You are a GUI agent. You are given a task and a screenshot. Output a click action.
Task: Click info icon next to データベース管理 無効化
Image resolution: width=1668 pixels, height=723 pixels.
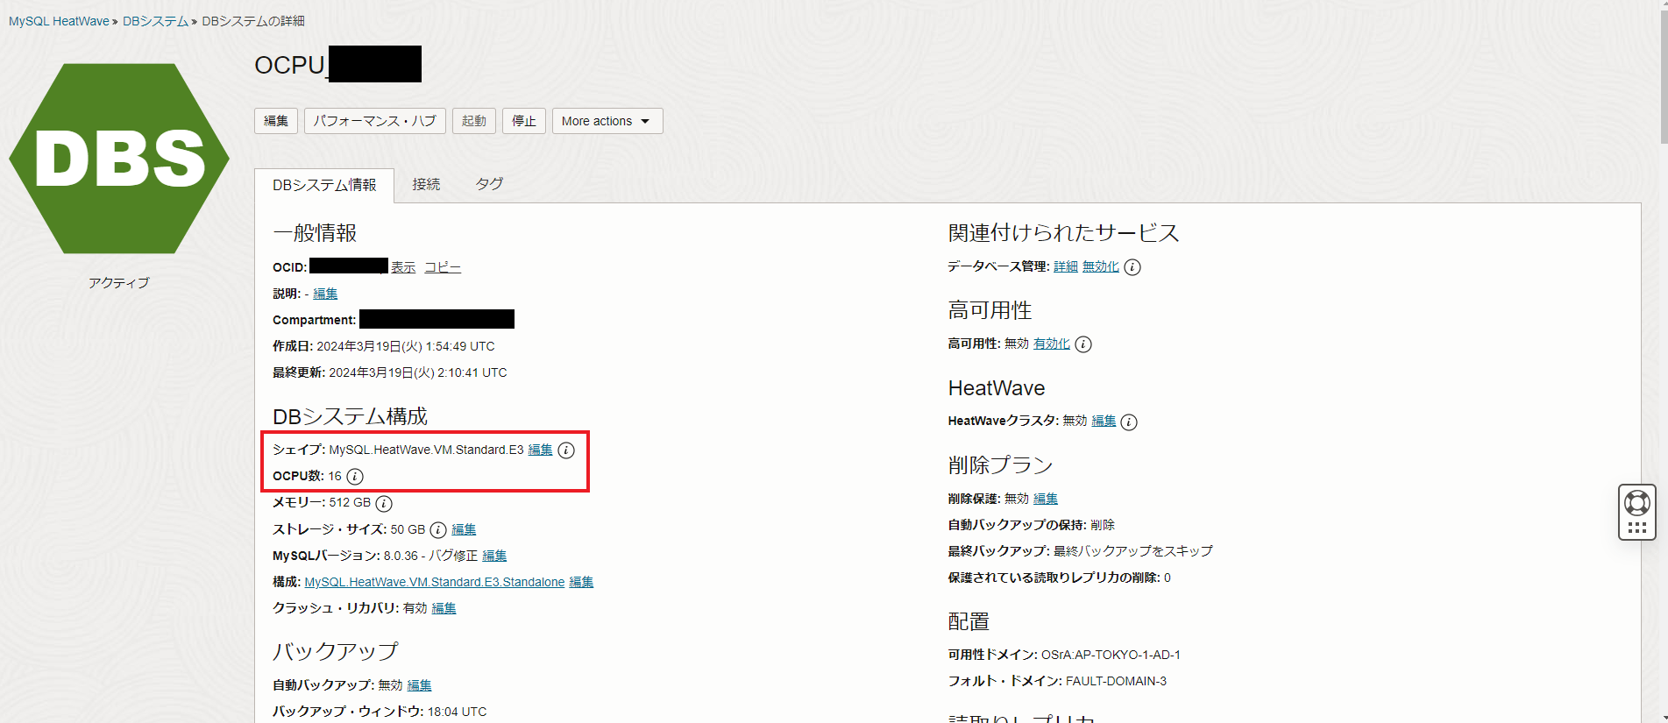[1132, 267]
